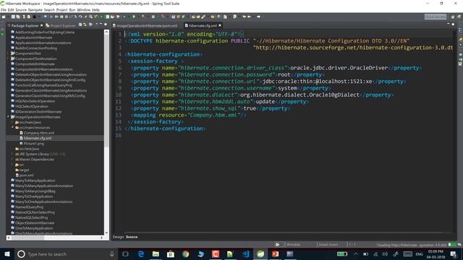The image size is (463, 260).
Task: Close the Package Explorer tab
Action: pyautogui.click(x=42, y=26)
